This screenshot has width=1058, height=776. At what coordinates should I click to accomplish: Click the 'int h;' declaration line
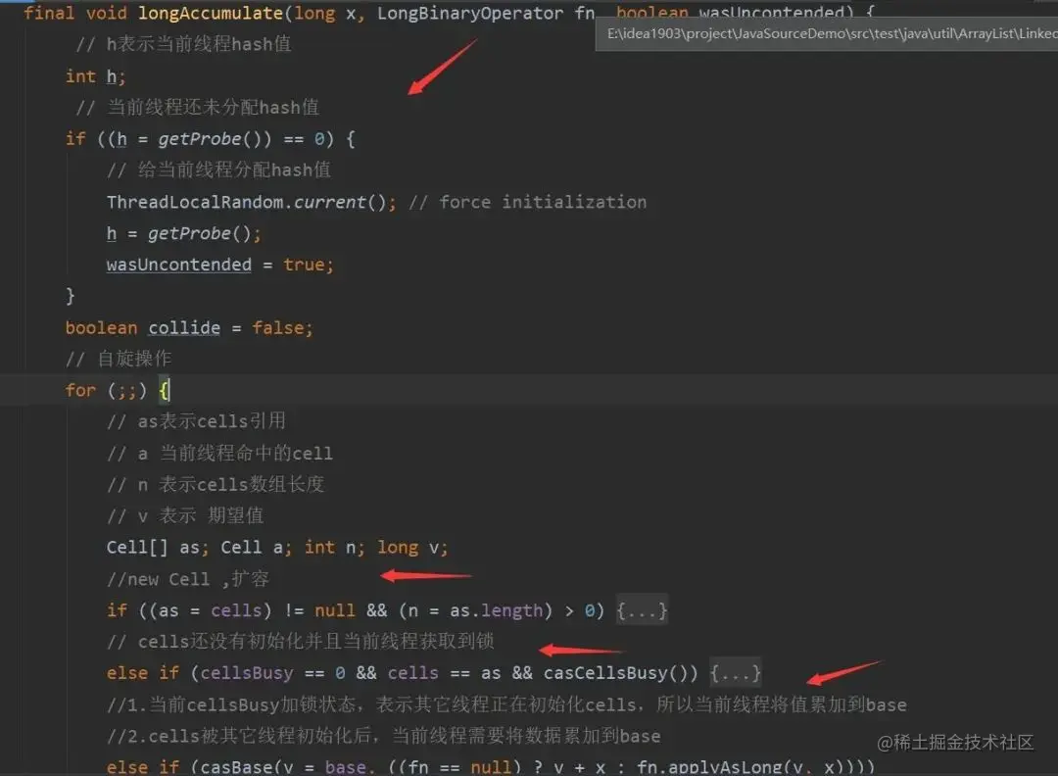(95, 76)
